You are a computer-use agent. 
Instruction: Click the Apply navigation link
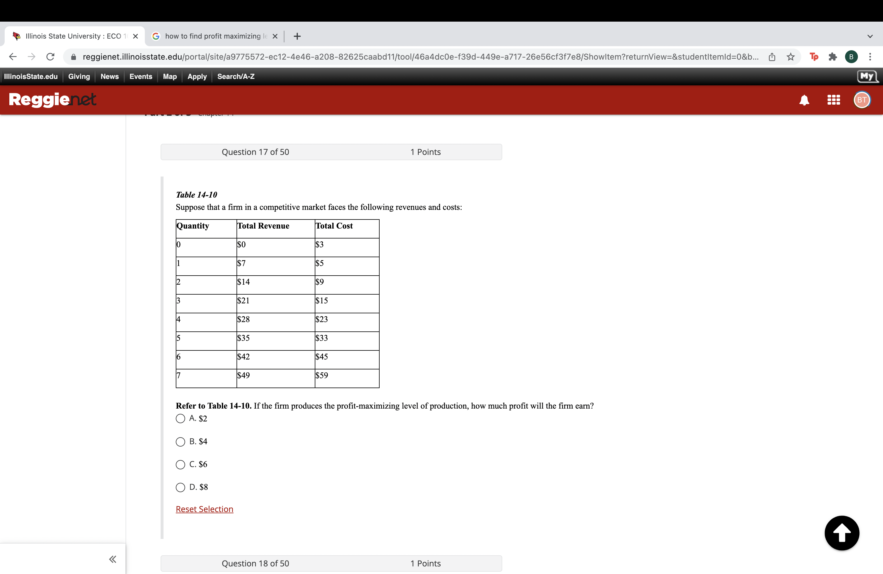(x=197, y=76)
